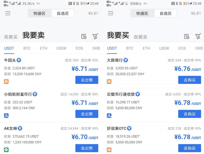The width and height of the screenshot is (204, 154).
Task: Switch to 我要买 in left screen
Action: pos(11,37)
